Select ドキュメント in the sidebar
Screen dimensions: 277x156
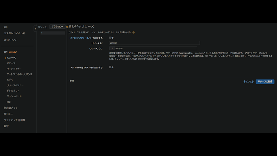pyautogui.click(x=13, y=91)
